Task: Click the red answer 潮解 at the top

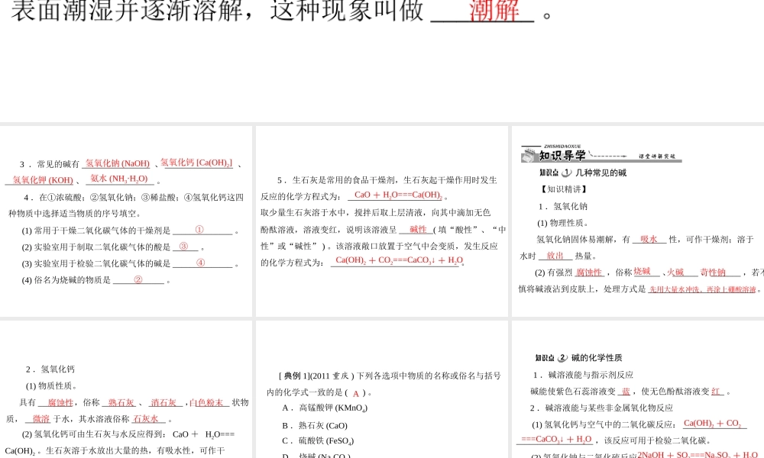Action: click(494, 10)
